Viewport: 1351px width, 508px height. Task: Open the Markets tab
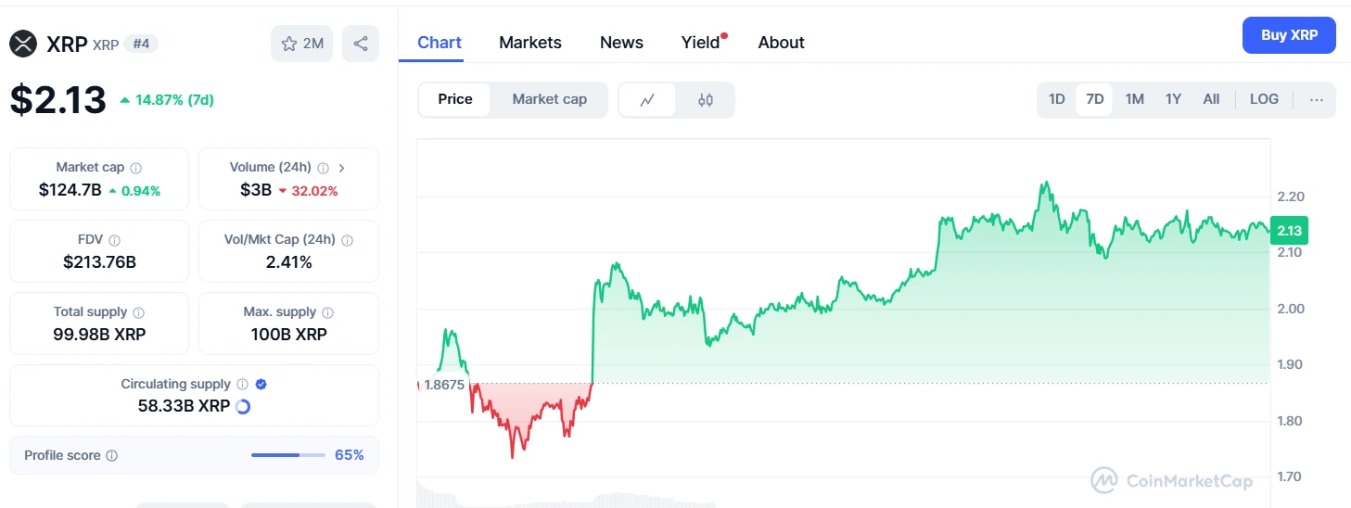click(x=530, y=43)
